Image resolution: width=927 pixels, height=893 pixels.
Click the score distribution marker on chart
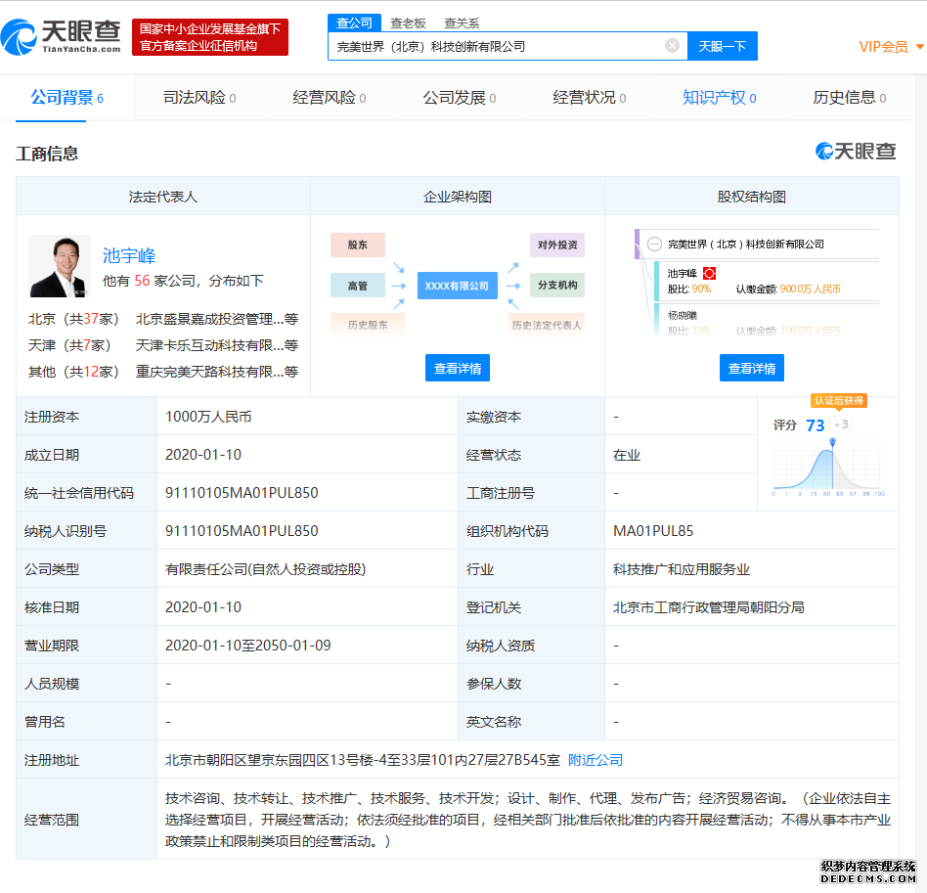(832, 442)
